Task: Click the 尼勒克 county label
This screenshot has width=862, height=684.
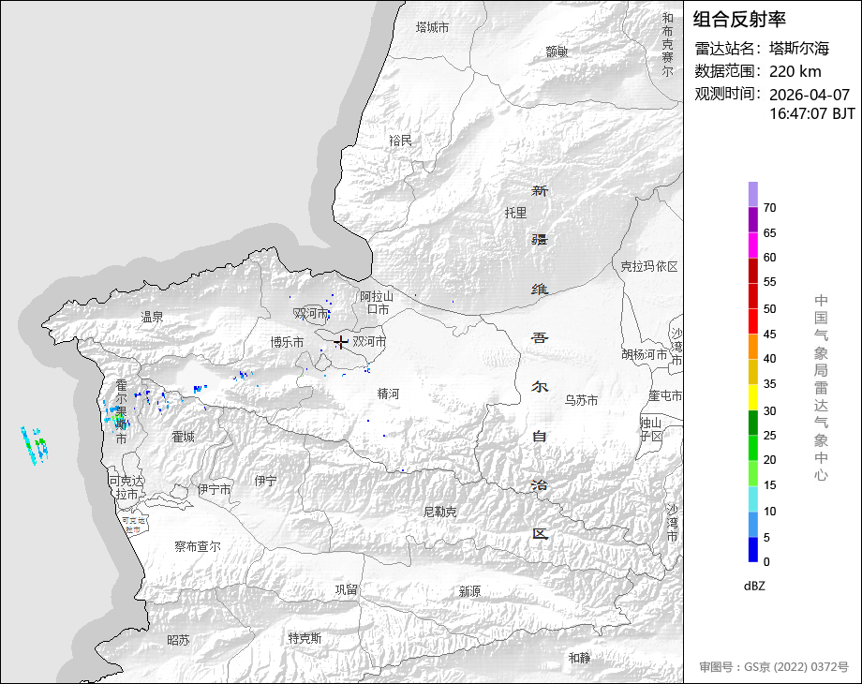Action: (x=440, y=512)
